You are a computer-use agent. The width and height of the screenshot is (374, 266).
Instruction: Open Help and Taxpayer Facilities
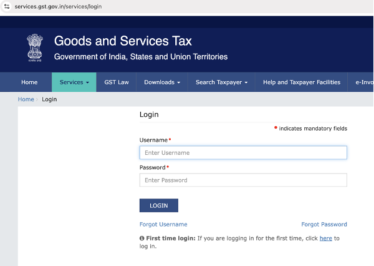click(302, 82)
